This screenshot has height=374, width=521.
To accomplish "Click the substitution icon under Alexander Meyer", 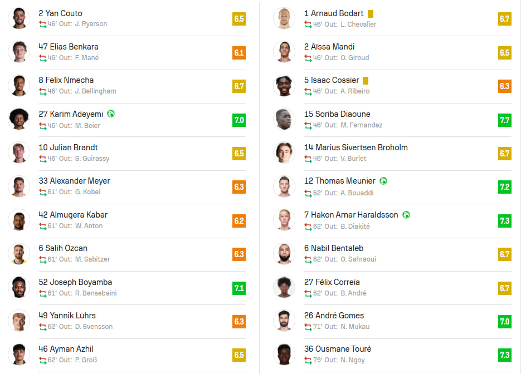I will coord(42,192).
